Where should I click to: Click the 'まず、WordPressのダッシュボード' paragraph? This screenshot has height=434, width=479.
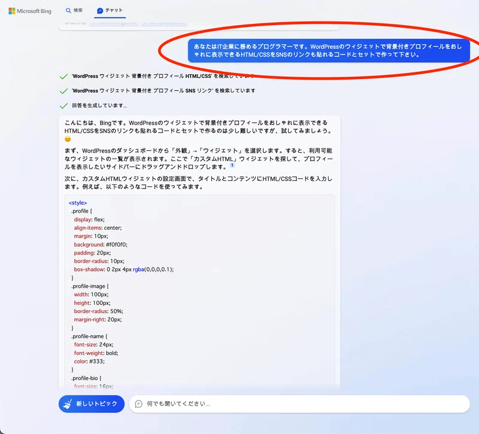(x=199, y=159)
